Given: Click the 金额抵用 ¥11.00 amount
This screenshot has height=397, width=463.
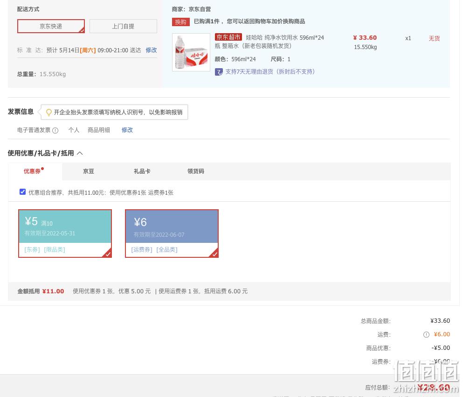Looking at the screenshot, I should point(53,291).
